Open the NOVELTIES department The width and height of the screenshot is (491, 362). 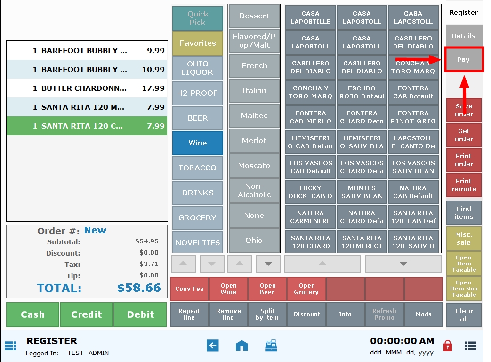[198, 242]
